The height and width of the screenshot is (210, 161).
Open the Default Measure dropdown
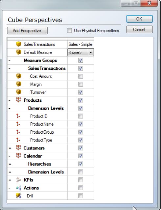(x=91, y=52)
